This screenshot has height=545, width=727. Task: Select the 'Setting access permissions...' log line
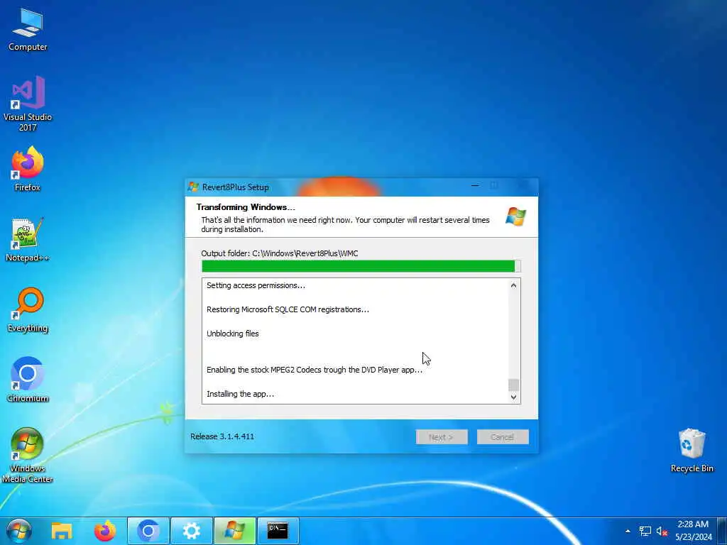click(x=256, y=285)
